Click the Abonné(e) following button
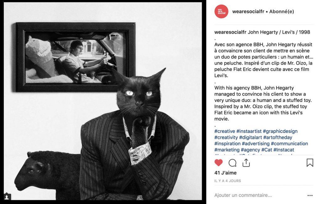Image resolution: width=321 pixels, height=204 pixels. 282,12
